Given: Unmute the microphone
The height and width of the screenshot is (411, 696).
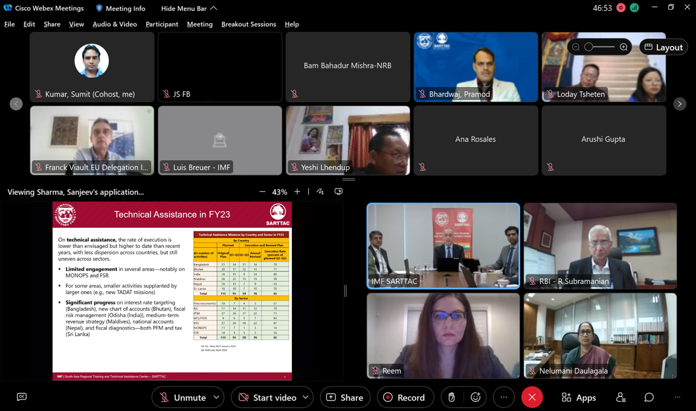Looking at the screenshot, I should tap(183, 397).
